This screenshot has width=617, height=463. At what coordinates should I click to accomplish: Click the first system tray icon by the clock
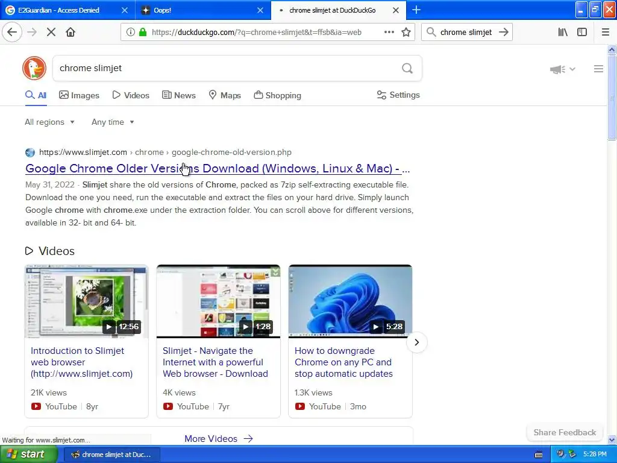560,454
